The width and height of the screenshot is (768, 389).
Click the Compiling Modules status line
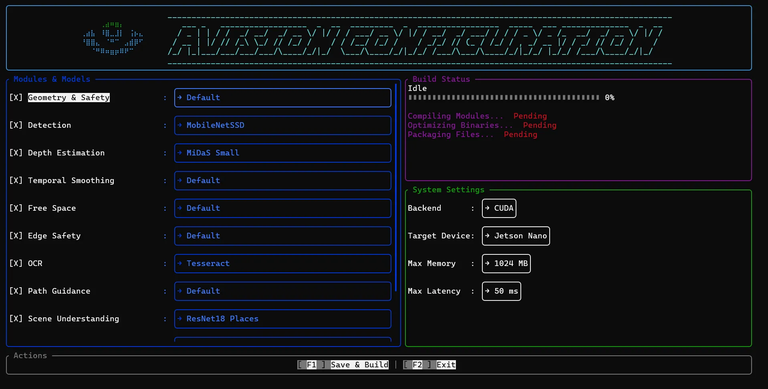(x=478, y=116)
